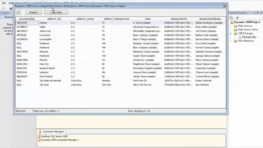
Task: Click the Yvonne McKay (sample) contact cell
Action: point(210,76)
